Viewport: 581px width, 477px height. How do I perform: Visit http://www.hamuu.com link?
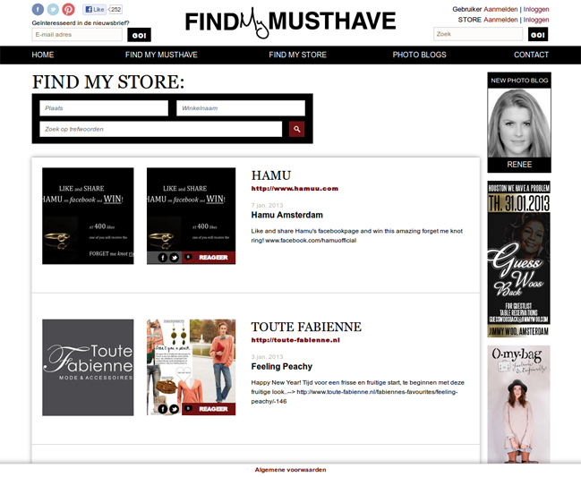tap(295, 189)
